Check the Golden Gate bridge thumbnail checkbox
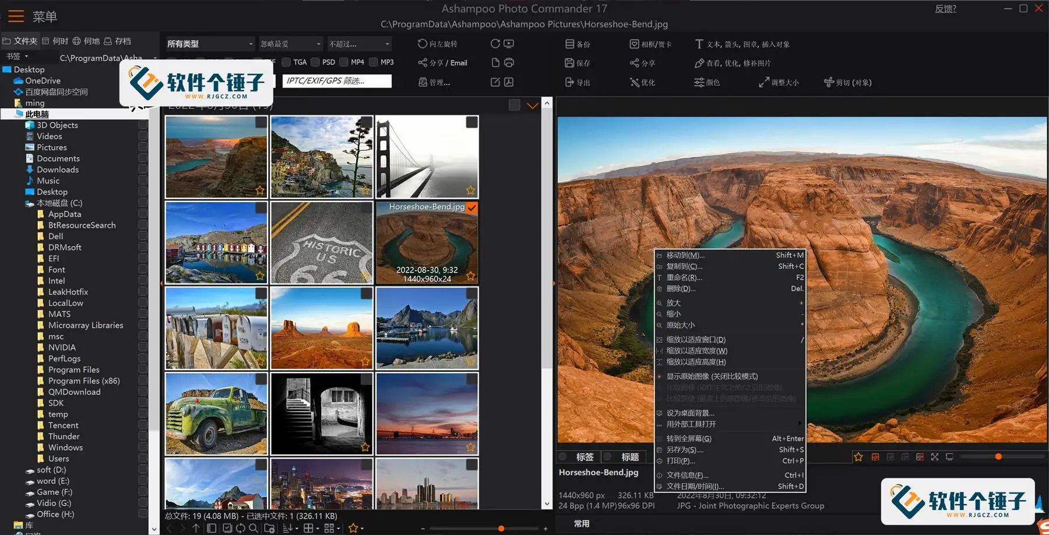The height and width of the screenshot is (535, 1049). (472, 122)
